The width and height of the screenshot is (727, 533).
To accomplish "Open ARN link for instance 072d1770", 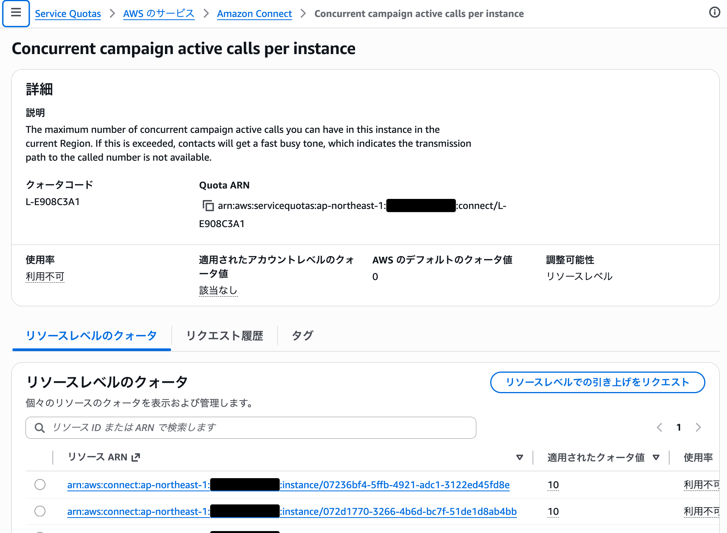I will (292, 511).
